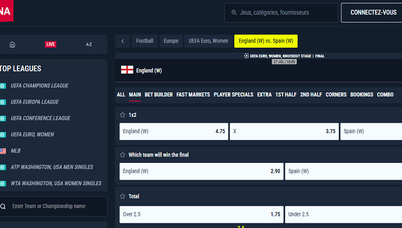
Task: Pick Over 2.5 at 1.75
Action: (x=202, y=215)
